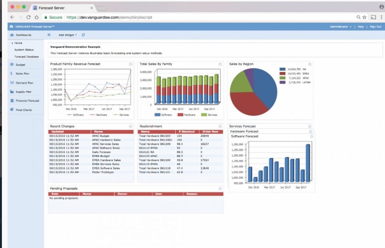Open settings gear of Product Family Revenue Forecast
Viewport: 385px width, 248px height.
131,64
